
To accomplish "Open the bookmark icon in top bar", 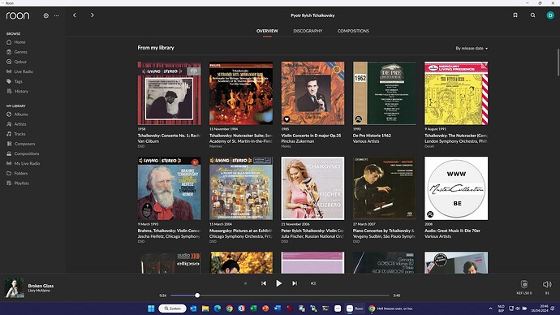I will pos(515,15).
